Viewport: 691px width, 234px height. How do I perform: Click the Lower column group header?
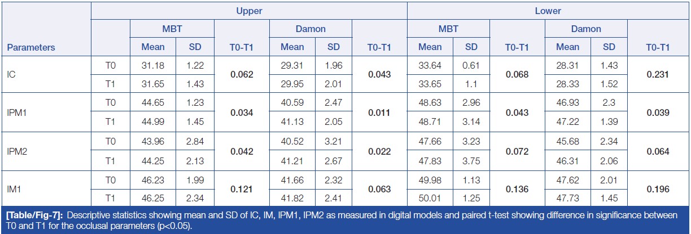[548, 11]
